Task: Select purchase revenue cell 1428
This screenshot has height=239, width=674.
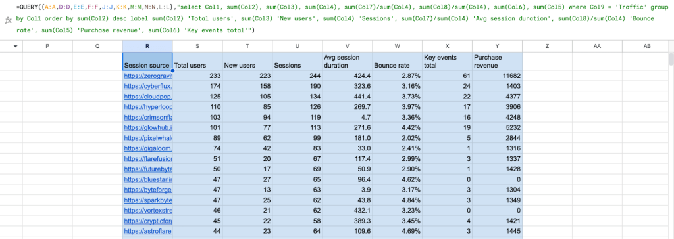Action: (x=498, y=169)
